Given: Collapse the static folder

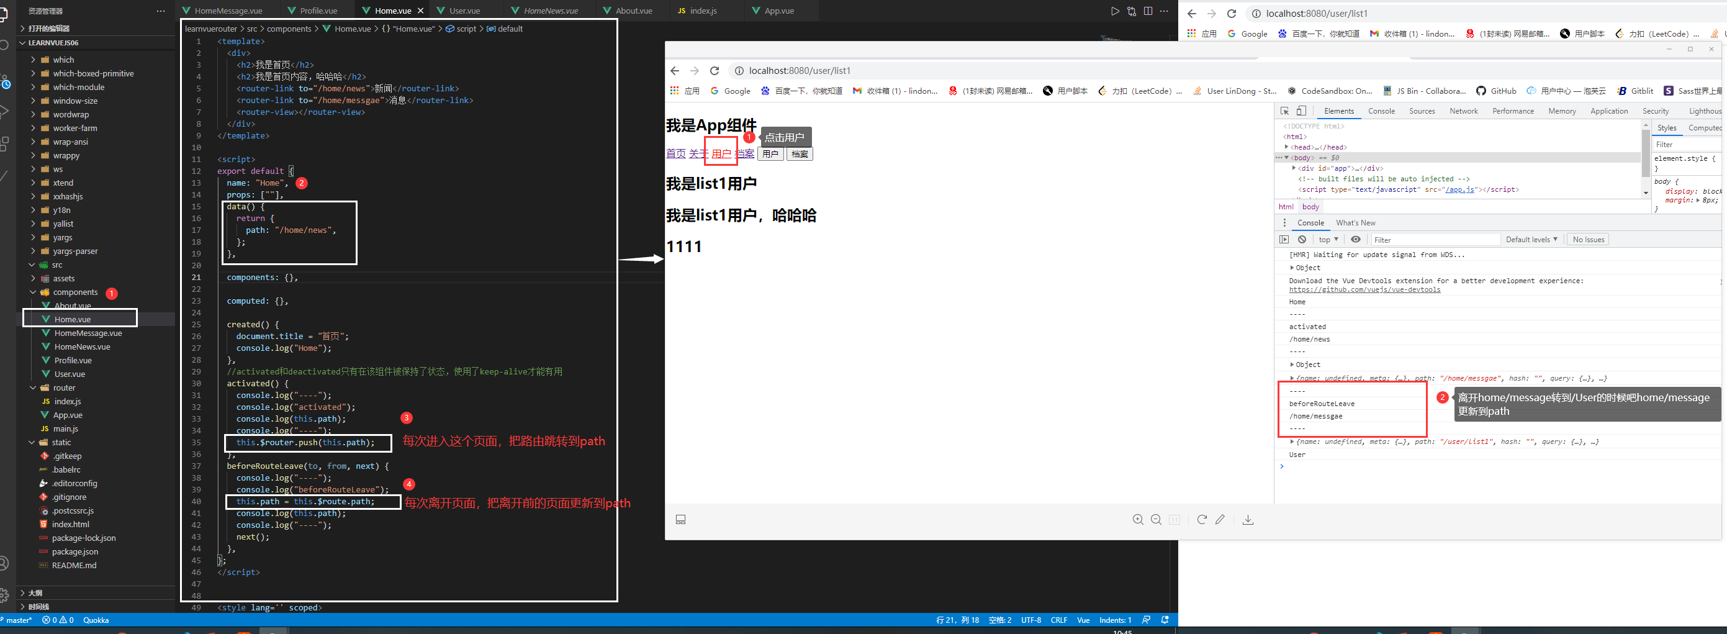Looking at the screenshot, I should click(x=95, y=443).
